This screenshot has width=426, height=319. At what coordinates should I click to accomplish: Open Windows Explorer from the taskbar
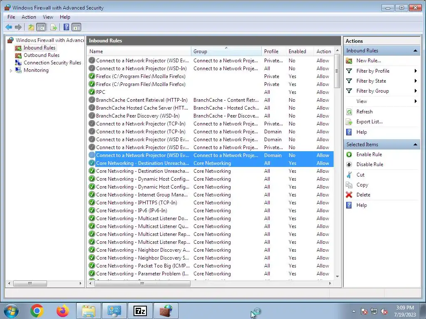(x=89, y=311)
